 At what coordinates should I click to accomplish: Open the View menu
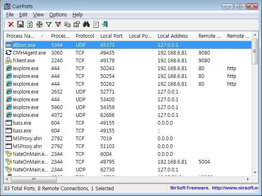point(38,15)
